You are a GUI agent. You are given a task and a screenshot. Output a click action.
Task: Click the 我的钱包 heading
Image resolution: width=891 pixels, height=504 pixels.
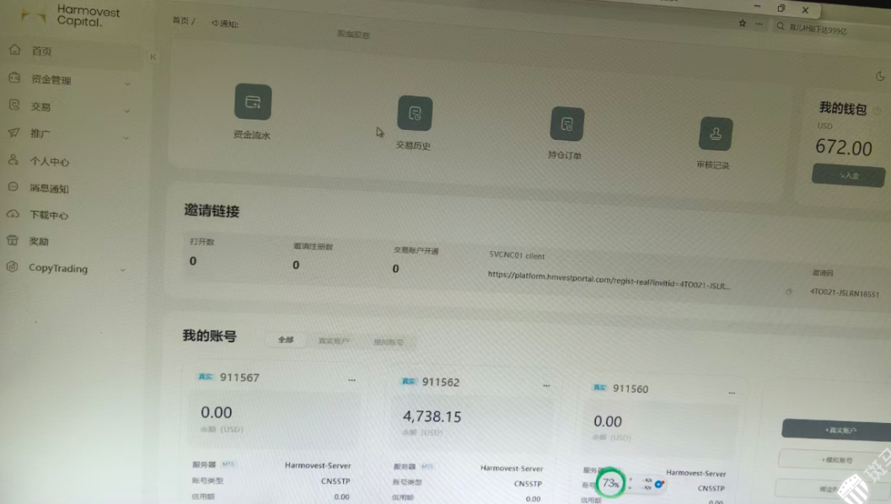point(843,108)
